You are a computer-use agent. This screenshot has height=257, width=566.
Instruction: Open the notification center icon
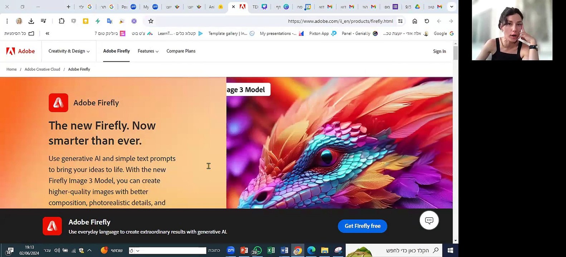point(9,251)
